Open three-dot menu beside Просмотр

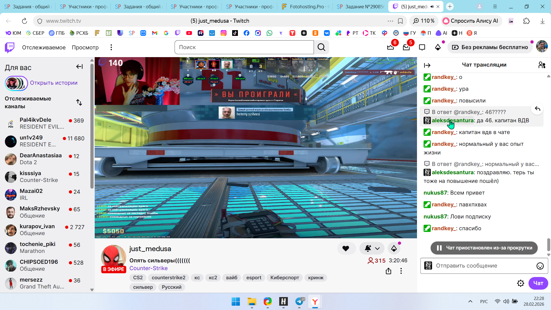(111, 47)
